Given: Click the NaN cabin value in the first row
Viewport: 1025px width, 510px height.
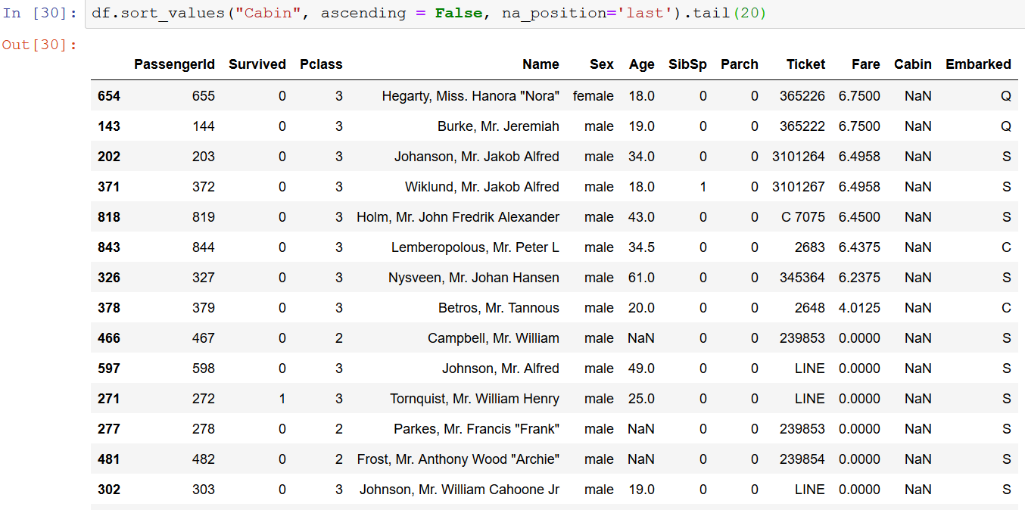Looking at the screenshot, I should coord(918,96).
